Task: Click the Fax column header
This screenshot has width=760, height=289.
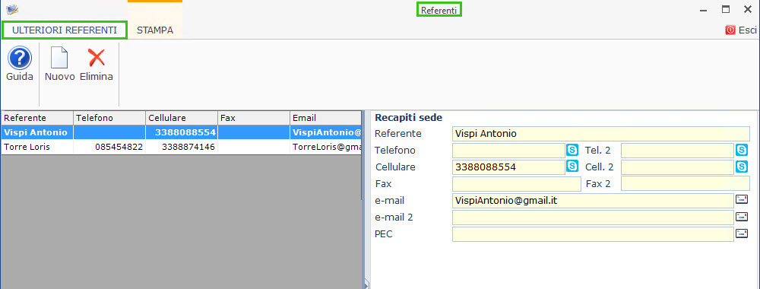Action: [x=254, y=118]
